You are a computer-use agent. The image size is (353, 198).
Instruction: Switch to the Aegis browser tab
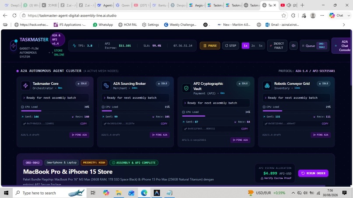(197, 5)
